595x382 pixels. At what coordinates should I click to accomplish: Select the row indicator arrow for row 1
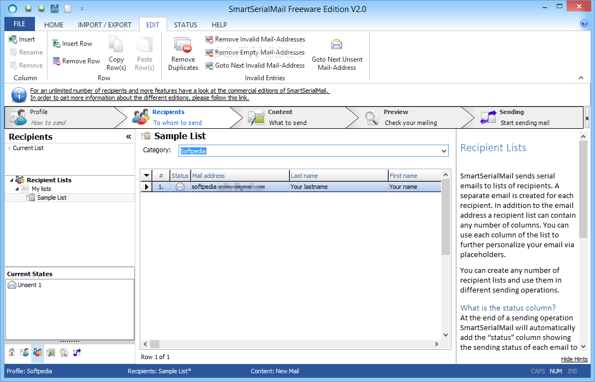tap(146, 187)
